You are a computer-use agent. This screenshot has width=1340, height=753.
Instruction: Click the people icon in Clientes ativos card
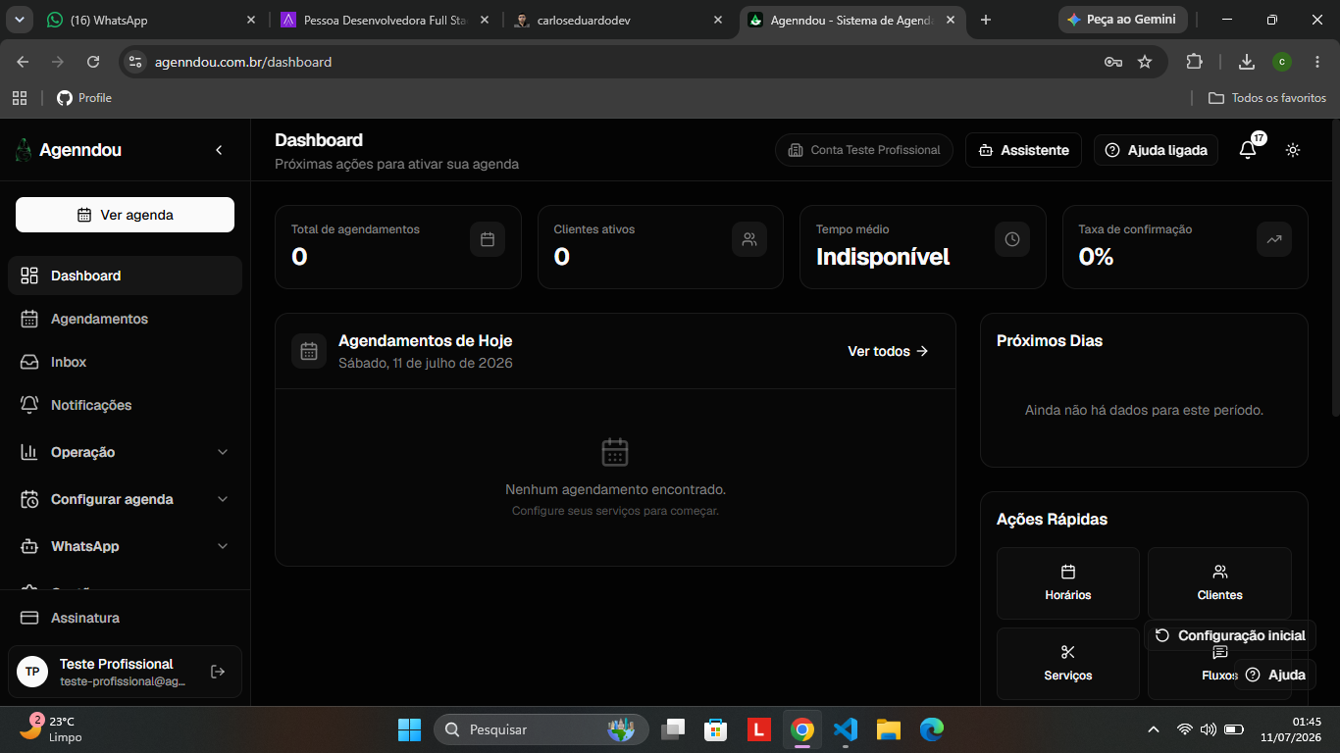(x=749, y=239)
